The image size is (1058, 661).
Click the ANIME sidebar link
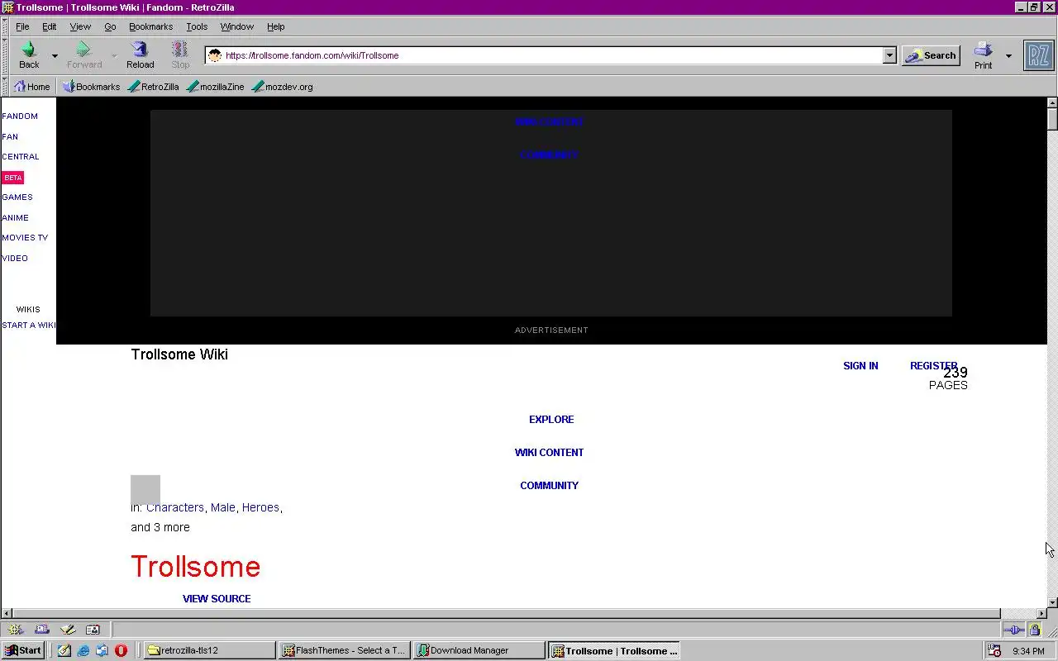click(x=15, y=218)
